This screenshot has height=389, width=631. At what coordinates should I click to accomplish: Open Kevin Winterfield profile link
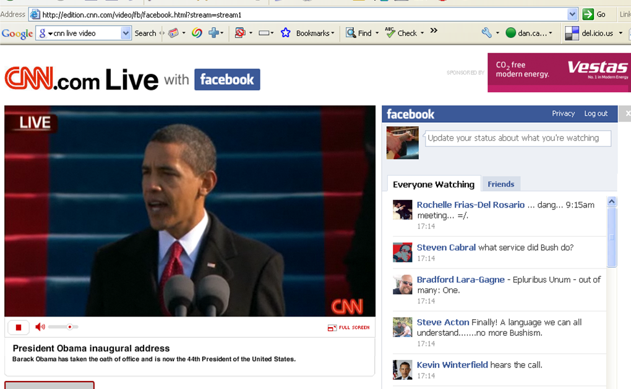tap(452, 365)
